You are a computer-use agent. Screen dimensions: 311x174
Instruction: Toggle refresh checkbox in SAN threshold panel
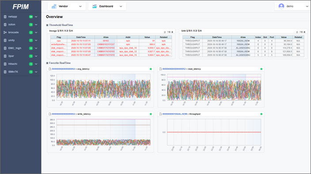pos(297,32)
